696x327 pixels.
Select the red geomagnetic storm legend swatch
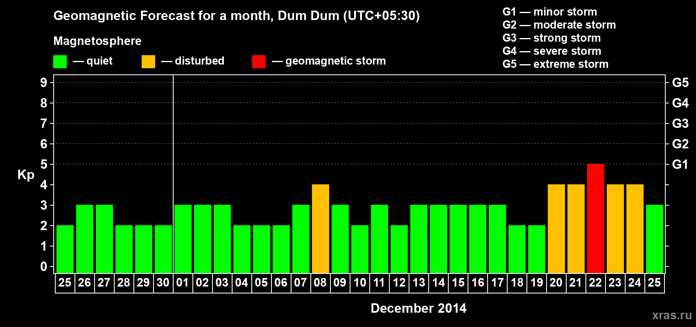259,62
